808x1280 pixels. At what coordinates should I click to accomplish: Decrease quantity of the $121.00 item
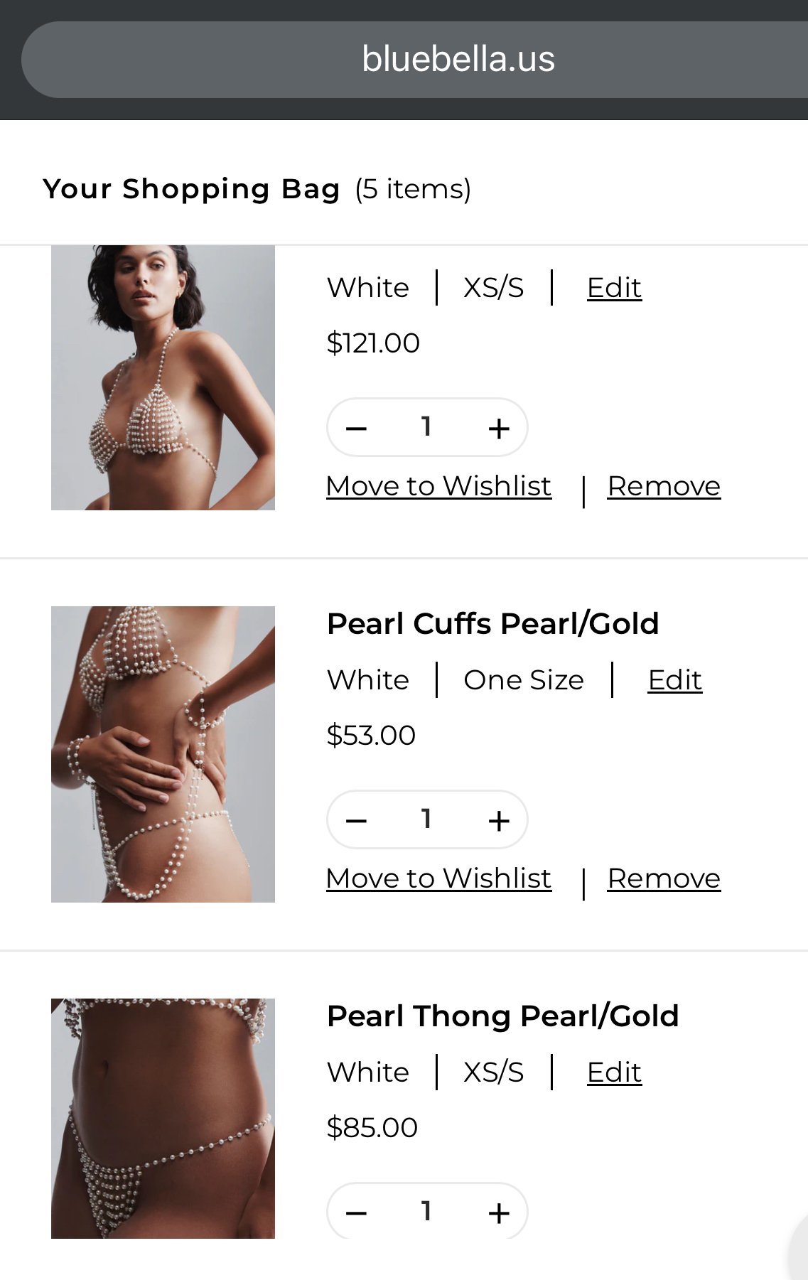pos(356,428)
